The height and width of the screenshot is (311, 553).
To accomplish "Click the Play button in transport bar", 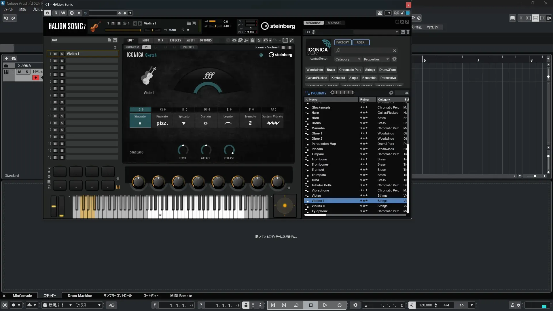I will point(325,305).
